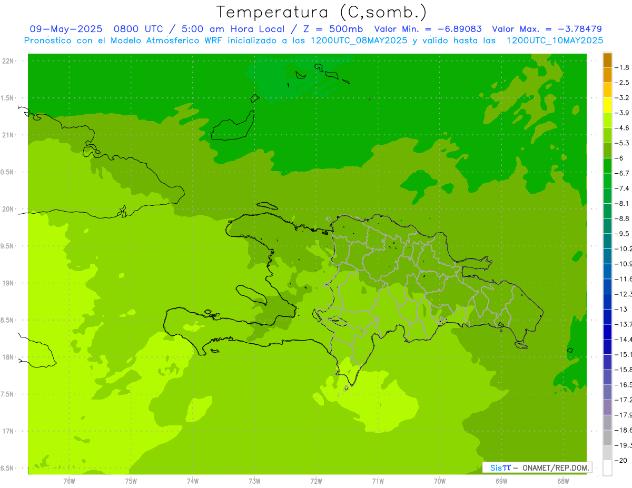Click the '73W' longitude axis label
This screenshot has width=632, height=488.
[x=254, y=481]
